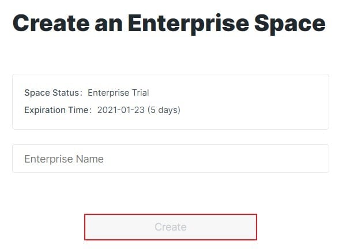The height and width of the screenshot is (249, 339).
Task: Click the word "an" in the title
Action: pos(109,25)
